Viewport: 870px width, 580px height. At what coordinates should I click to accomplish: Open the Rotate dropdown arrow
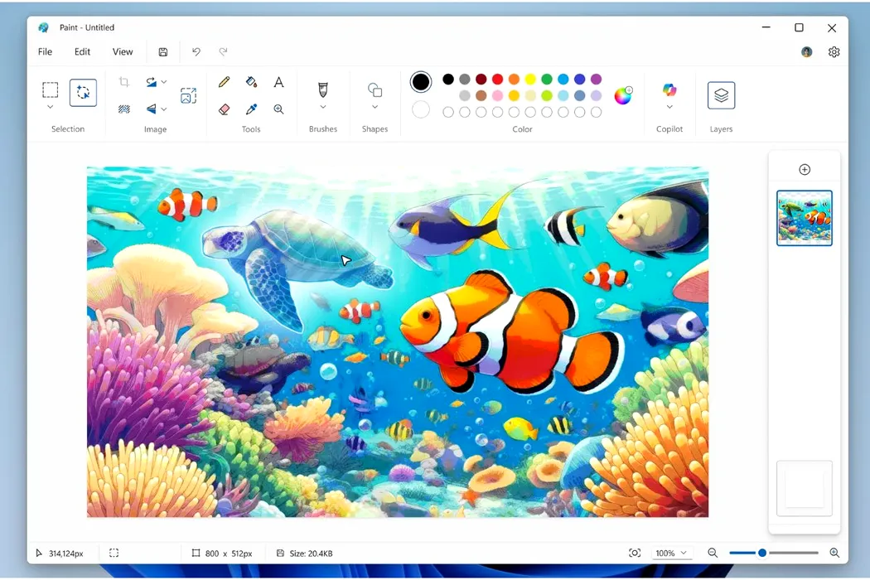click(164, 82)
